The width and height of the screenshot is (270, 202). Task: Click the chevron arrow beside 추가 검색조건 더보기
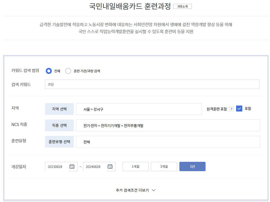(x=154, y=190)
